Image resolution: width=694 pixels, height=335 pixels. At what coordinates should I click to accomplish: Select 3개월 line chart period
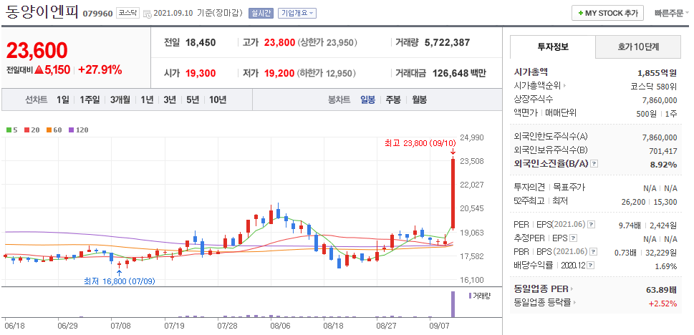point(120,99)
